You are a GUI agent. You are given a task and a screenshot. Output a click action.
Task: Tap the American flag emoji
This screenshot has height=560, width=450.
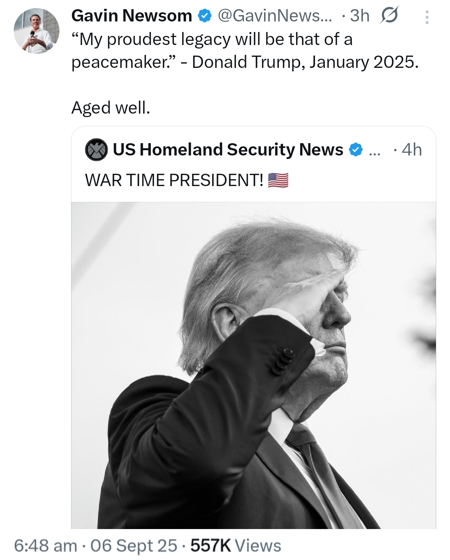[278, 180]
